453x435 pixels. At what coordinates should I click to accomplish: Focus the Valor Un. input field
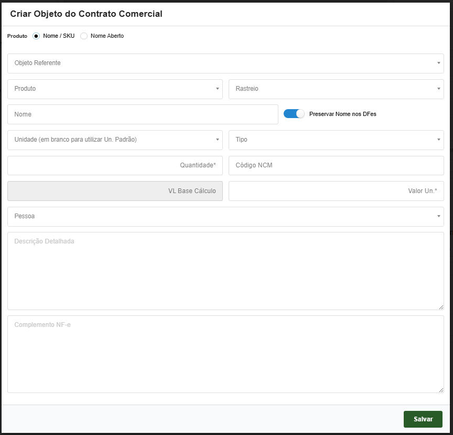tap(336, 191)
